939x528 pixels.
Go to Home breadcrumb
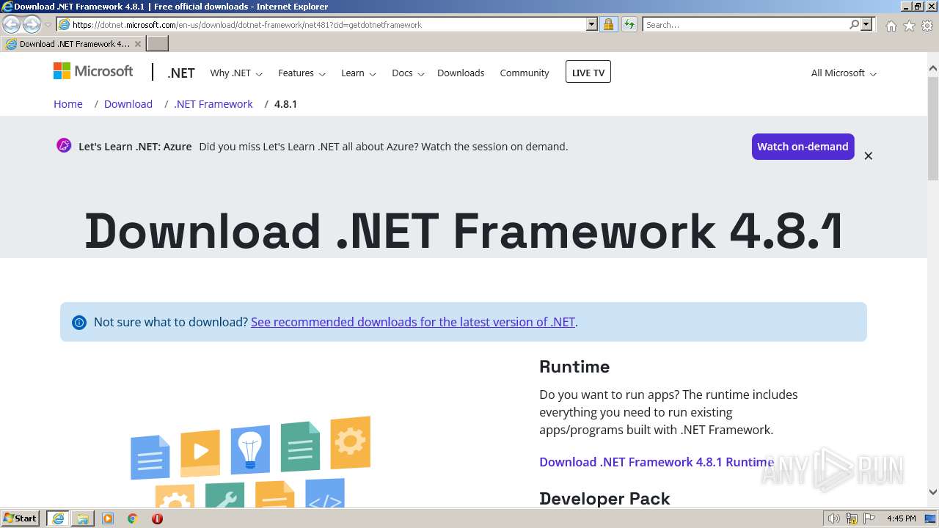click(68, 104)
